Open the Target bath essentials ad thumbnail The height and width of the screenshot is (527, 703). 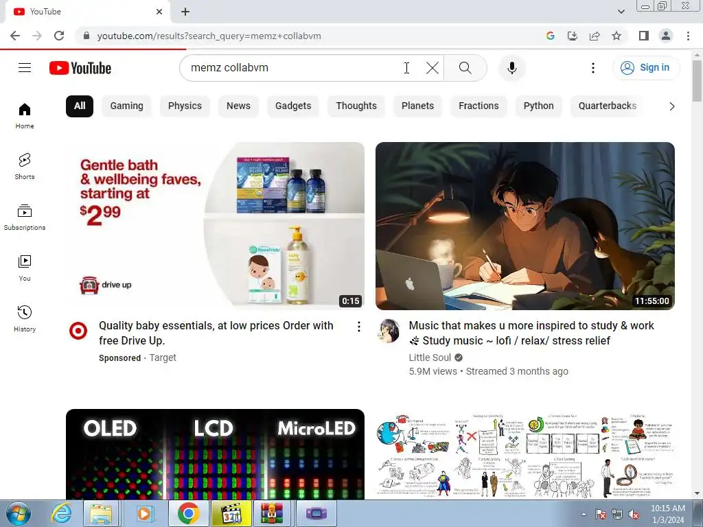(215, 226)
